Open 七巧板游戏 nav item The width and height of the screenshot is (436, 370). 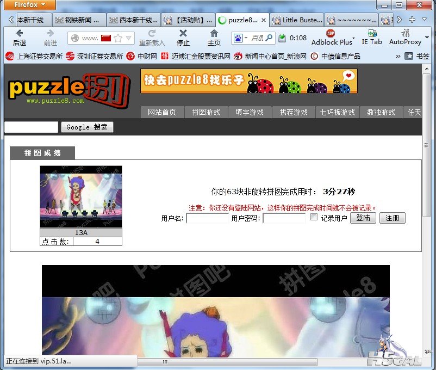pyautogui.click(x=337, y=112)
